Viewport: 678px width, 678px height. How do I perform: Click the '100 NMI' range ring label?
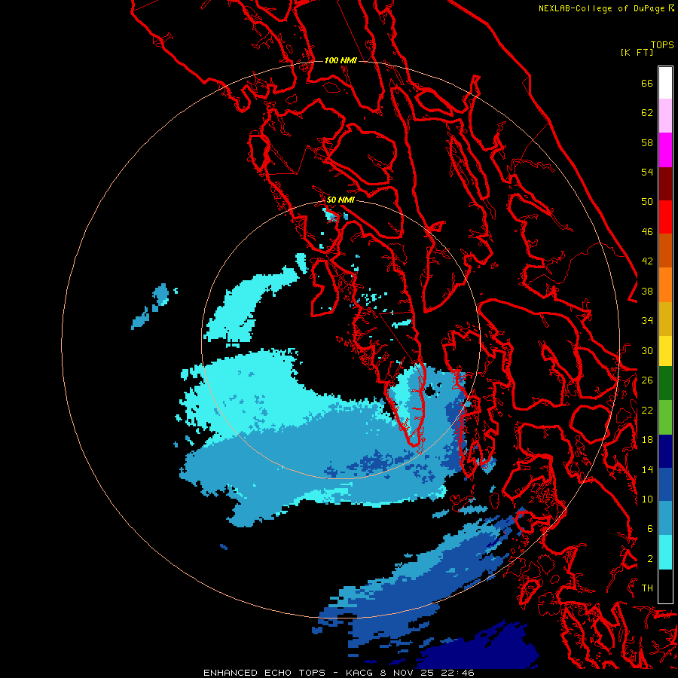pos(341,60)
